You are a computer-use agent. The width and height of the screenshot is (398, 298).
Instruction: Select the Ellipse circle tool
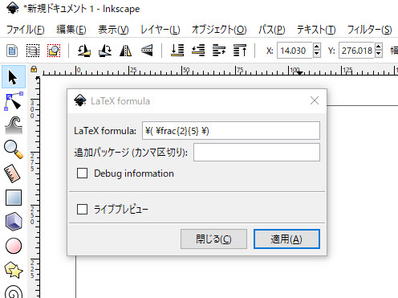pyautogui.click(x=14, y=246)
